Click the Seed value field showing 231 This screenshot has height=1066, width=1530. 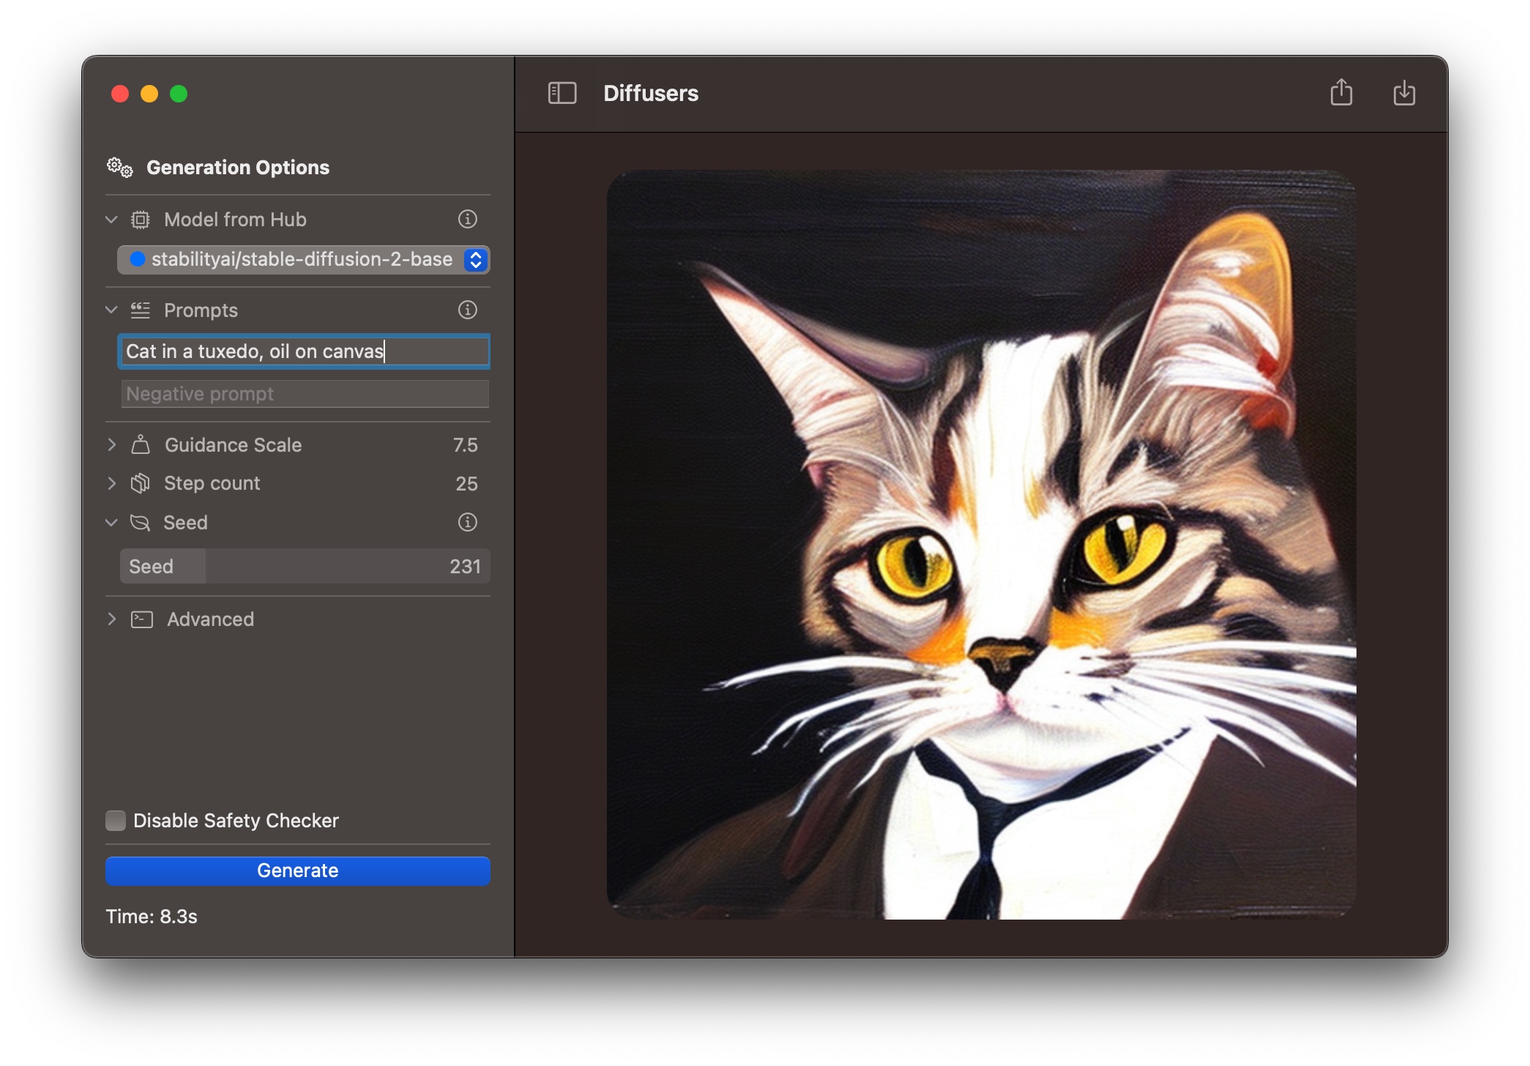pyautogui.click(x=348, y=565)
